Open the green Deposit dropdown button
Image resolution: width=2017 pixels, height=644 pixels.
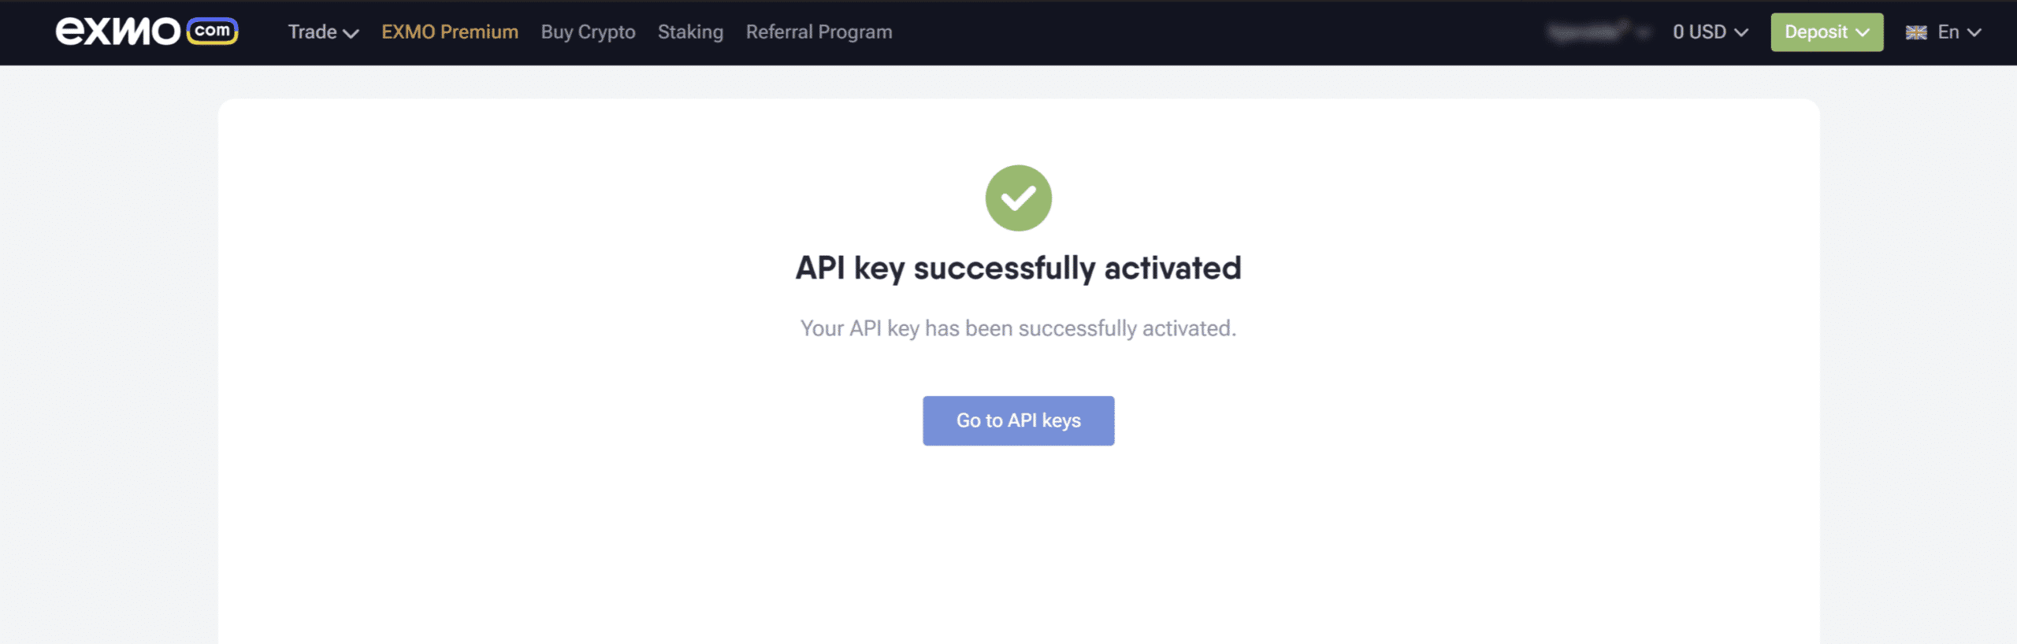(1826, 31)
